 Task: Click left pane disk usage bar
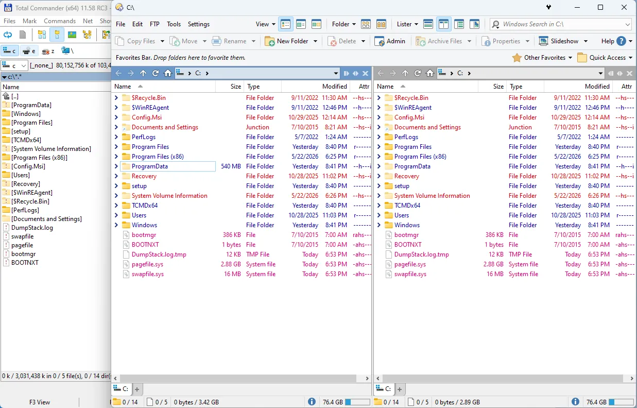(357, 402)
